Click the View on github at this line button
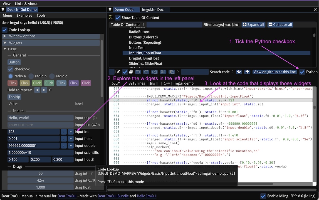Screen dimensions: 319x200 275,72
